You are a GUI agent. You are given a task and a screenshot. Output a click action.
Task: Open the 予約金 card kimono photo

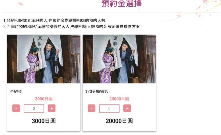tap(44, 59)
